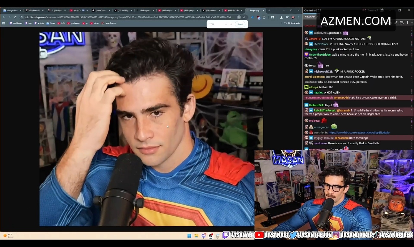Open File Explorer from the taskbar
The width and height of the screenshot is (414, 247).
point(196,236)
